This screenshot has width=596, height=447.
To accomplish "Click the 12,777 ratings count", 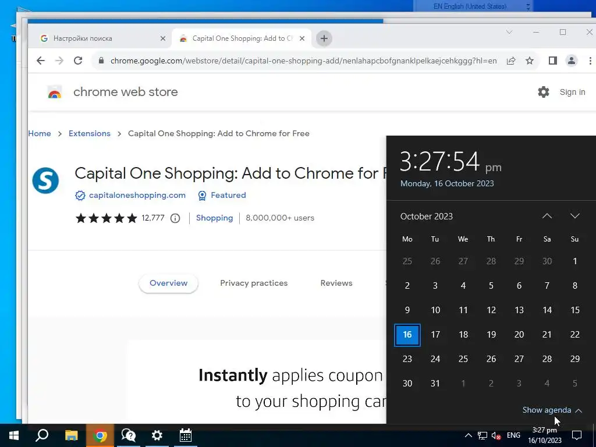I will (x=153, y=218).
